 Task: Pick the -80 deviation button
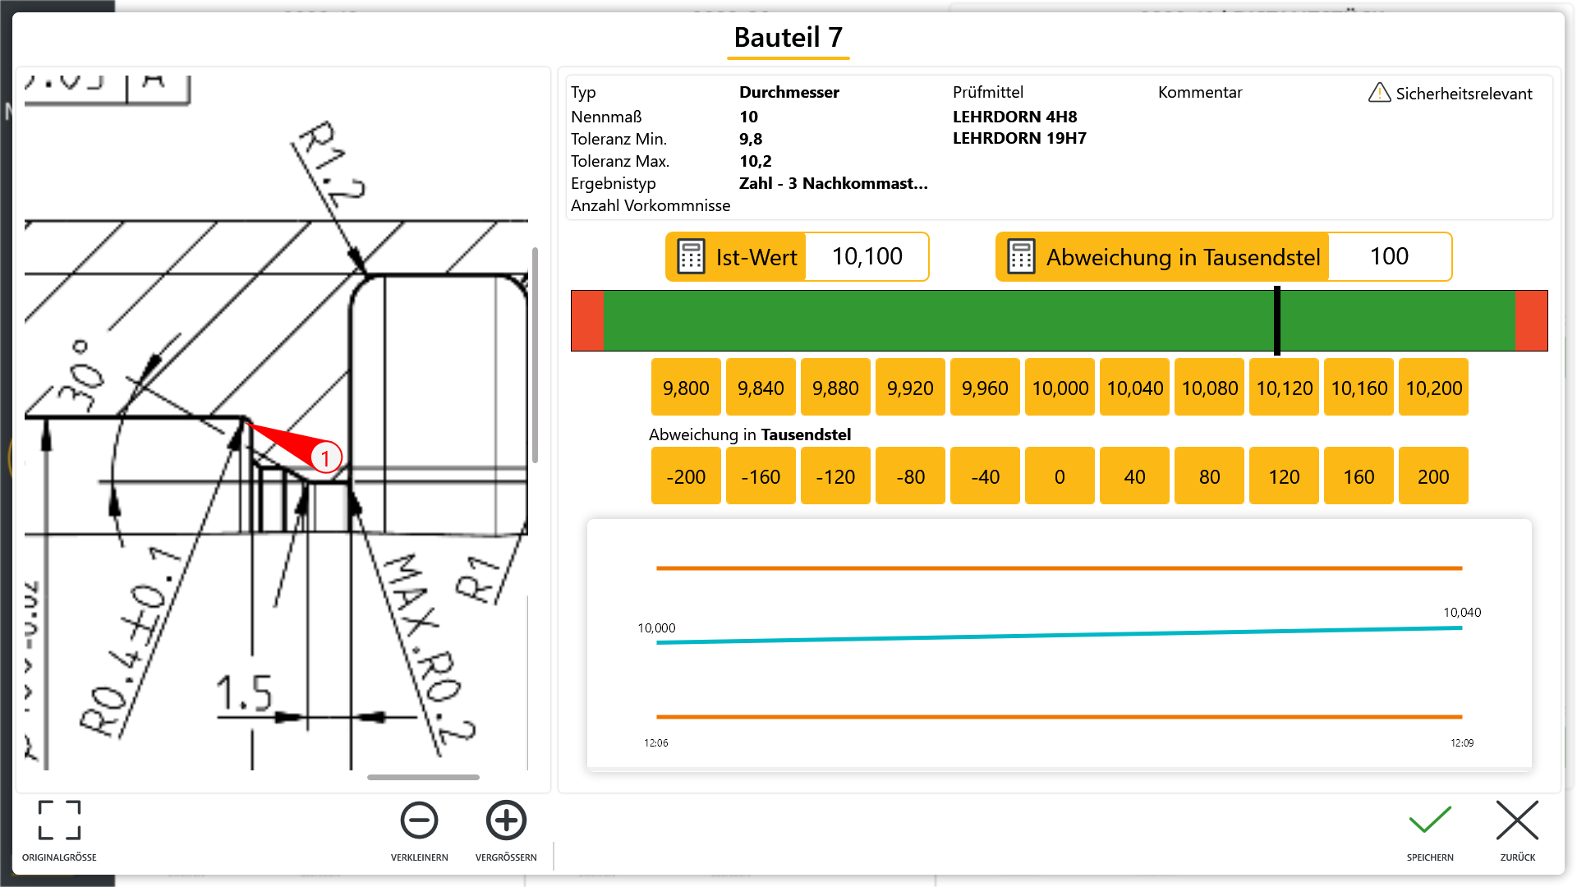(910, 476)
